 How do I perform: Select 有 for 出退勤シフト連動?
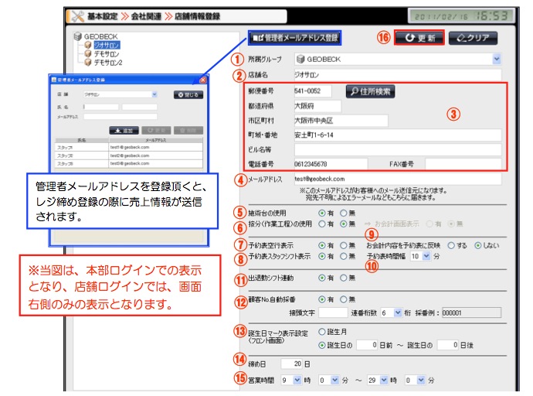pos(322,278)
